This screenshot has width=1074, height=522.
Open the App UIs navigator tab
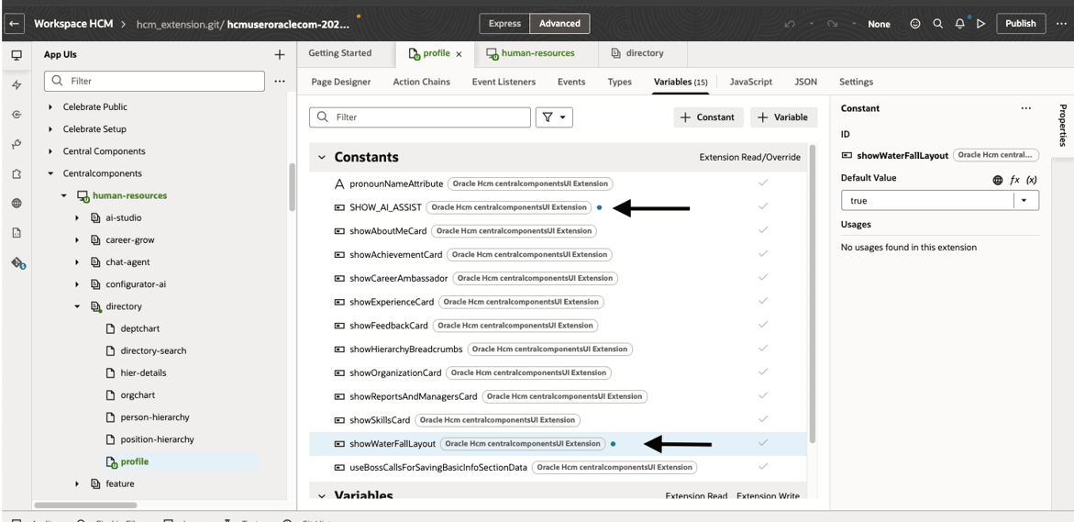17,55
